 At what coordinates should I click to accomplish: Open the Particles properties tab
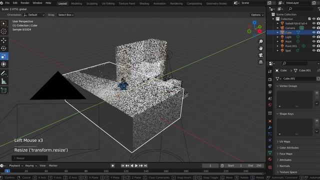(270, 134)
